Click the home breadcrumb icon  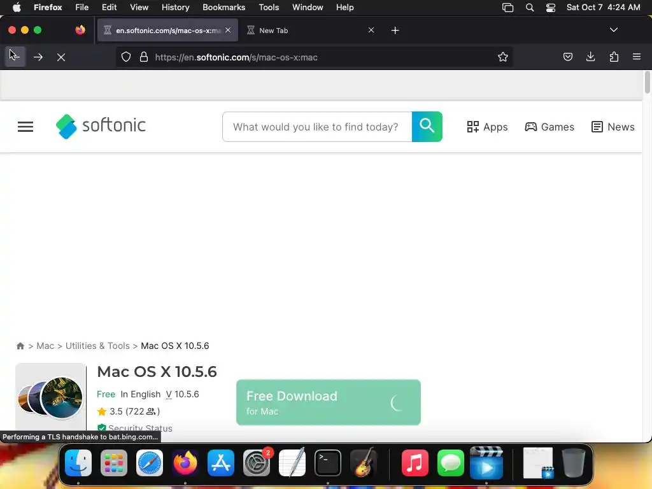[x=20, y=346]
